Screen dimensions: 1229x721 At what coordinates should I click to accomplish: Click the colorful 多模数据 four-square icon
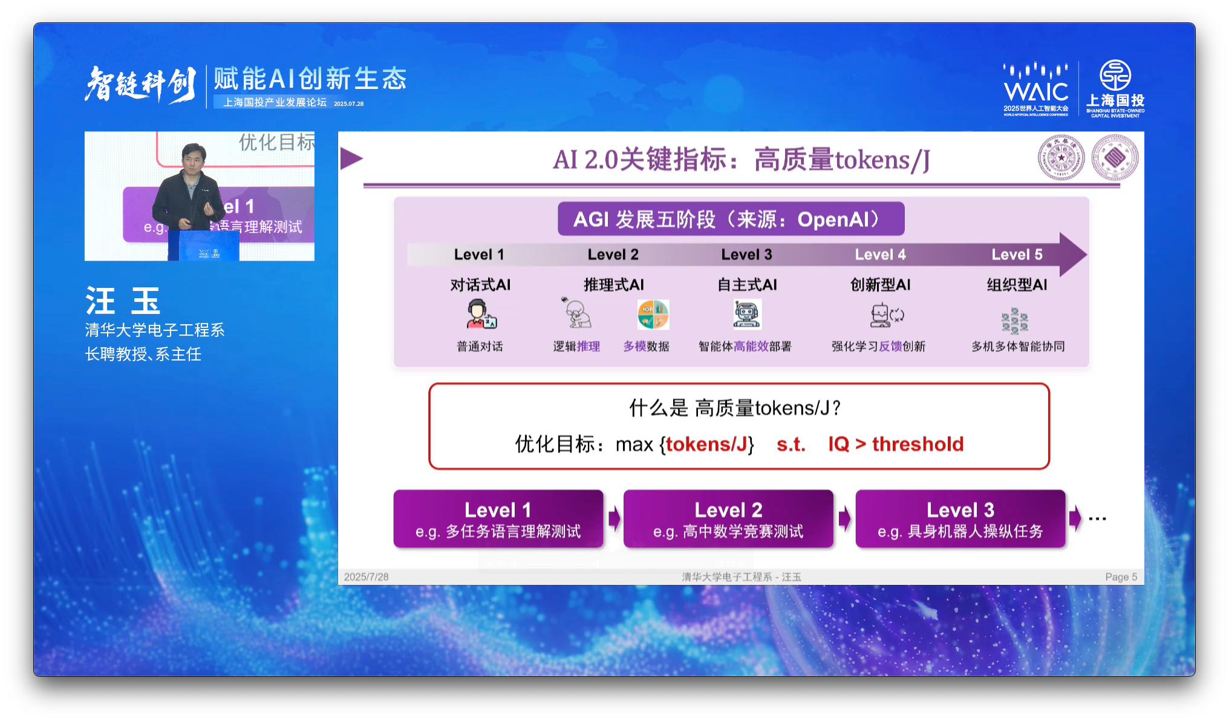653,315
